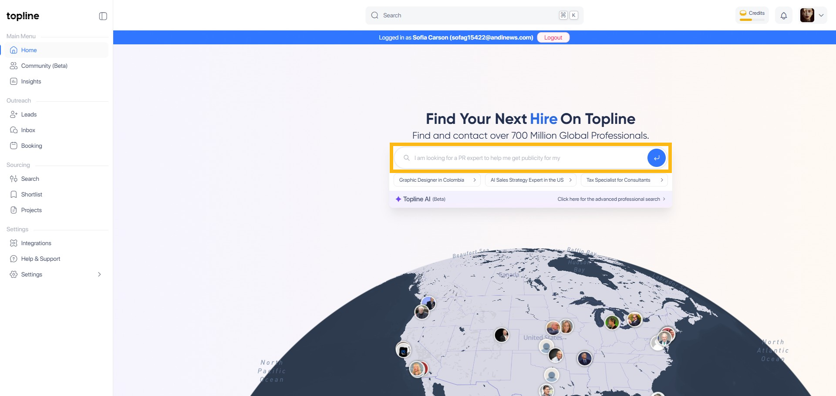Open the Leads section
The height and width of the screenshot is (396, 836).
pos(29,114)
